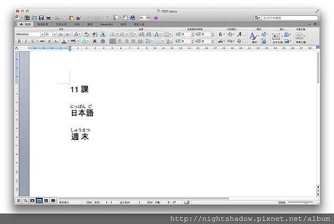The height and width of the screenshot is (224, 334).
Task: Toggle Subscript formatting
Action: [x=56, y=41]
